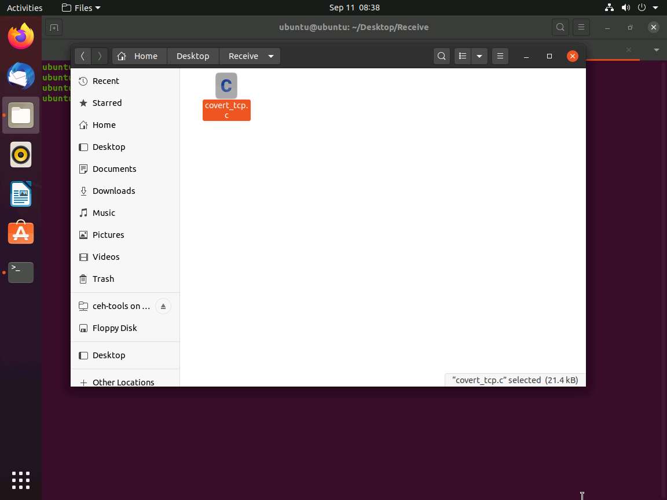Screen dimensions: 667x500
Task: Open the power system menu
Action: 642,8
